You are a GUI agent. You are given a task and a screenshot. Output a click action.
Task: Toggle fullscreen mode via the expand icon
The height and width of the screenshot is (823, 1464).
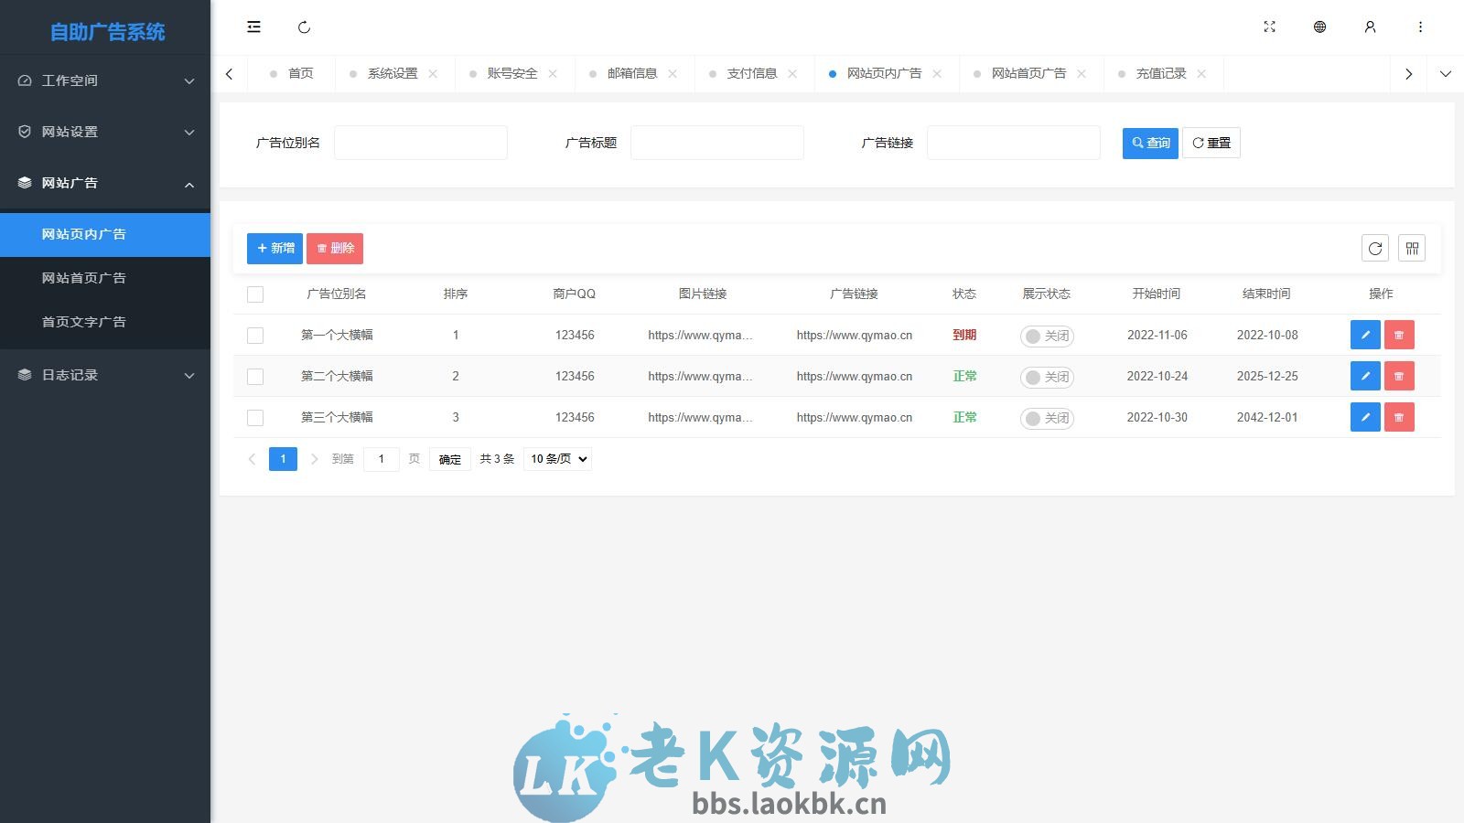coord(1269,27)
